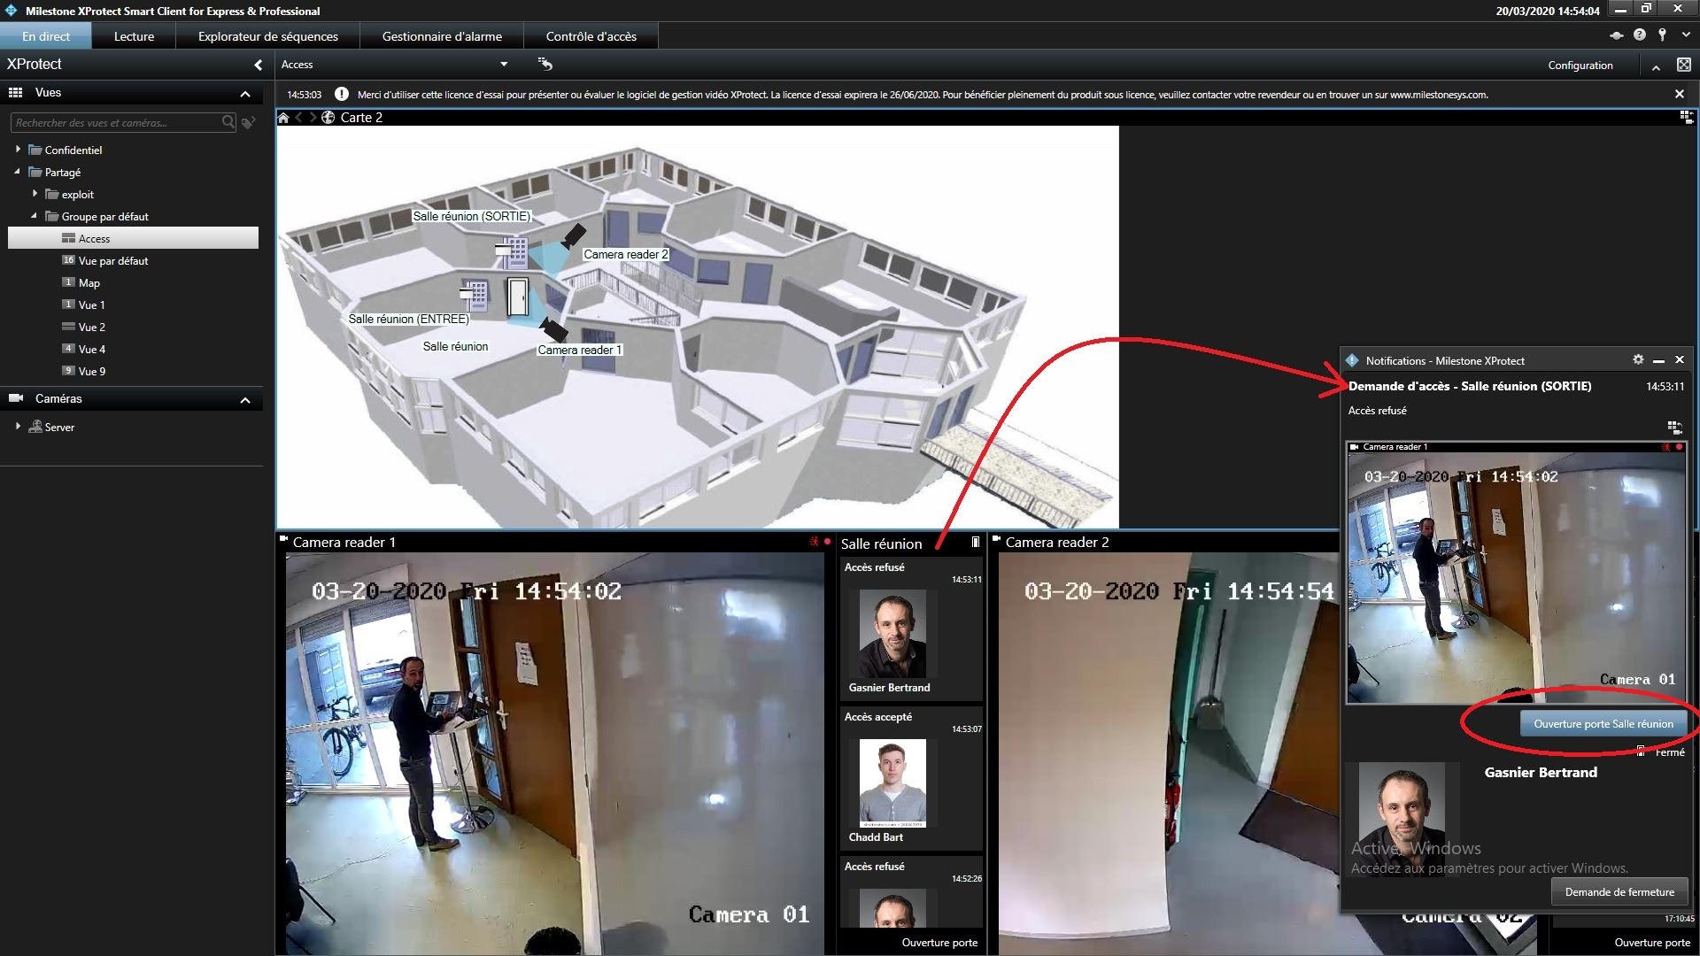
Task: Select Vue 2 in the views tree
Action: [x=91, y=327]
